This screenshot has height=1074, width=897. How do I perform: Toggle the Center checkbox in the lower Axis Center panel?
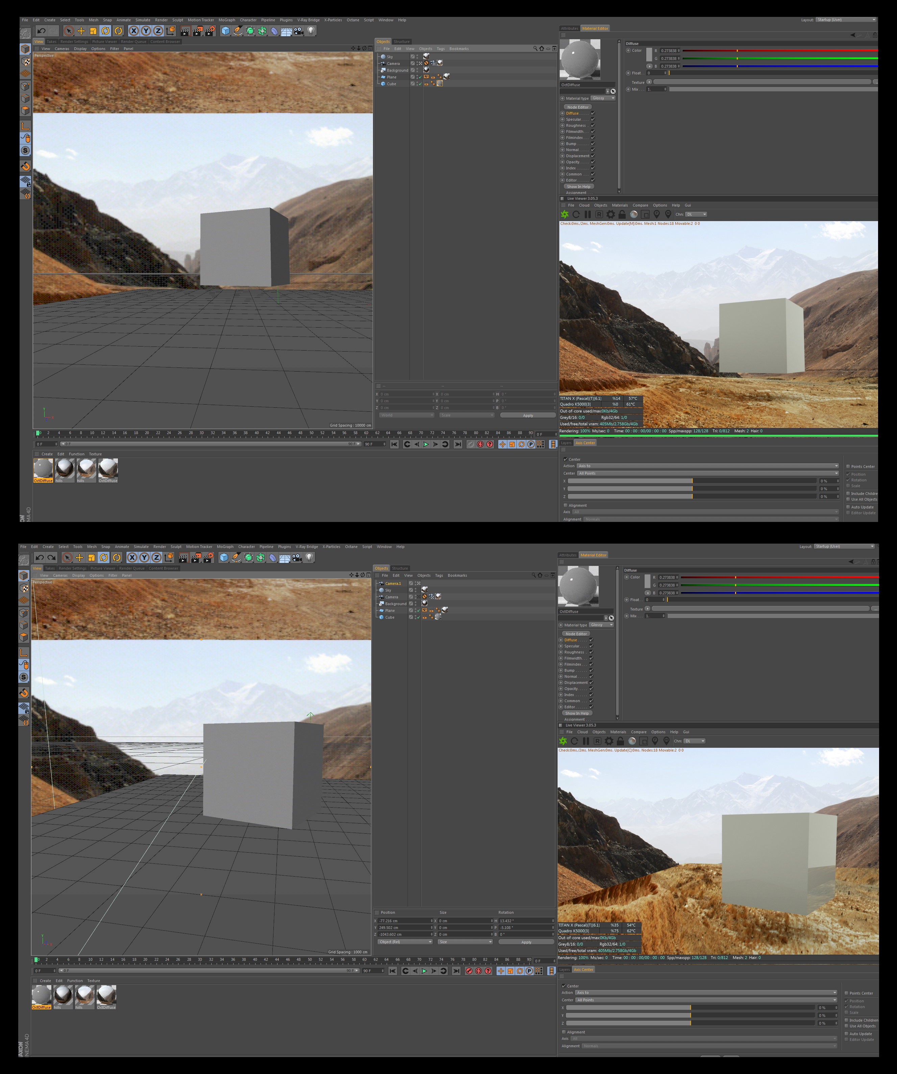point(564,986)
